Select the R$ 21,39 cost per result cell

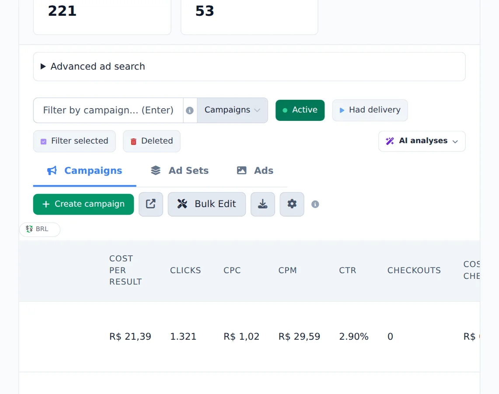coord(130,337)
